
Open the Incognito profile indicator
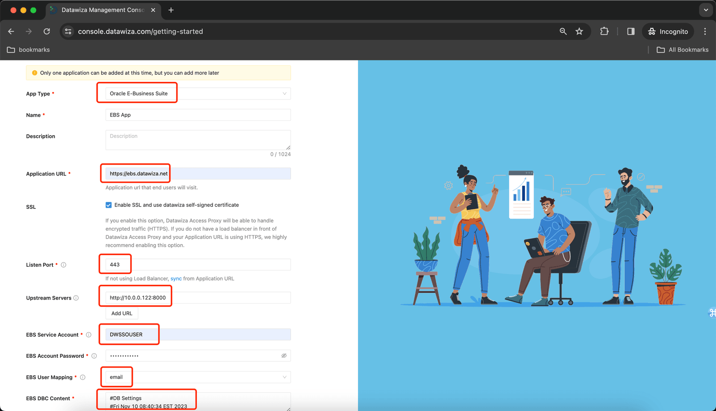[668, 31]
